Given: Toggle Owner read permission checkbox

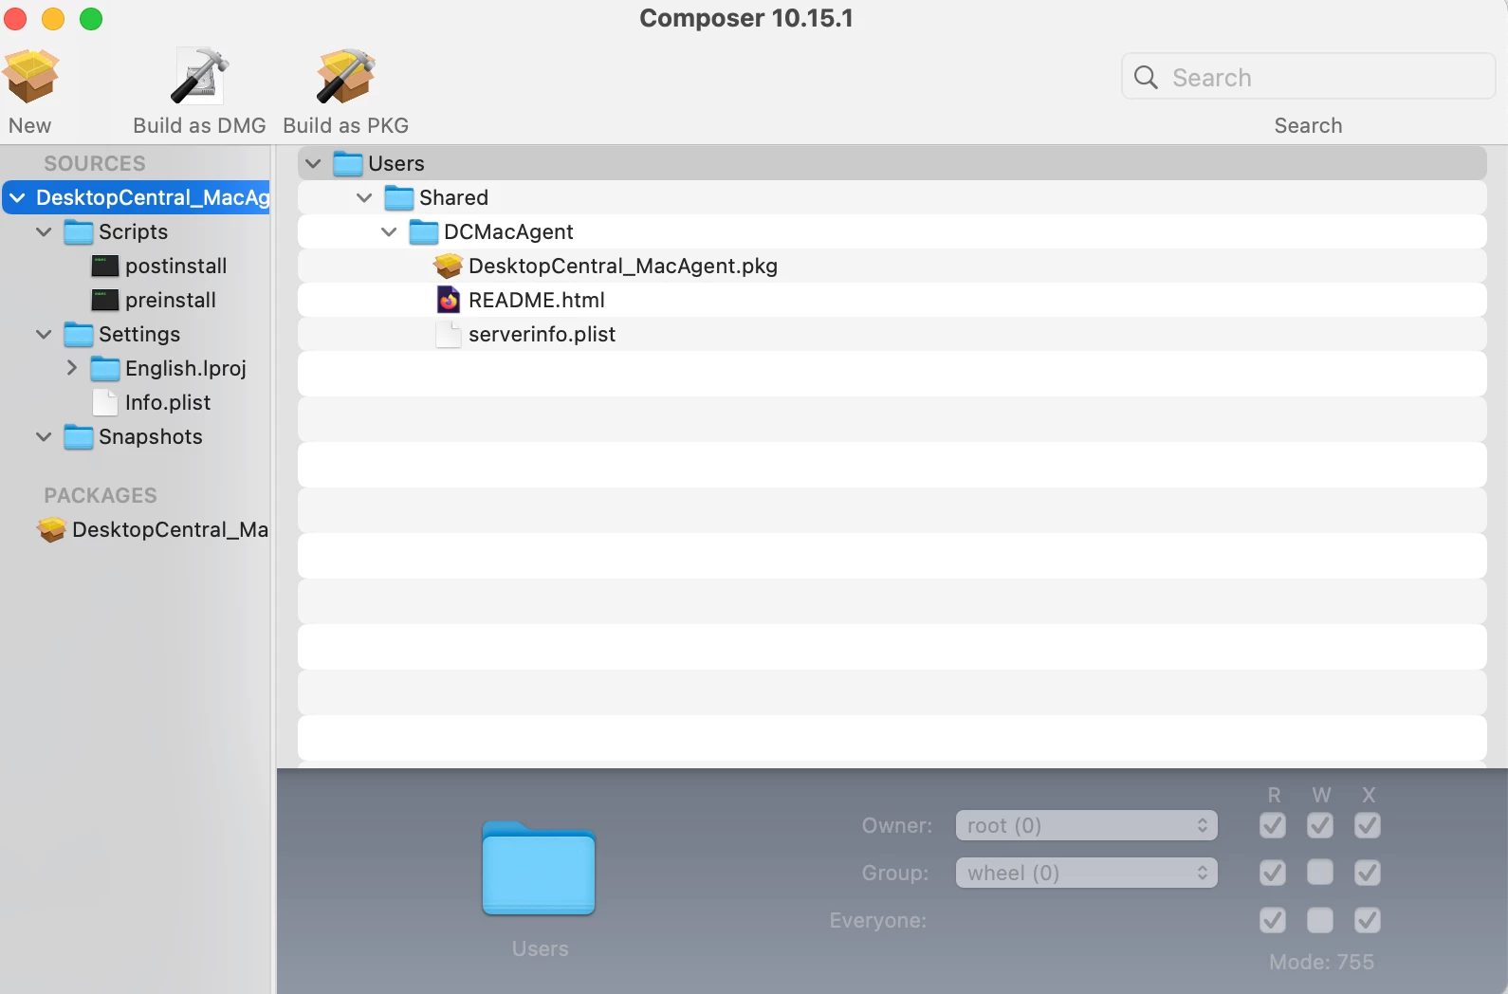Looking at the screenshot, I should coord(1273,825).
